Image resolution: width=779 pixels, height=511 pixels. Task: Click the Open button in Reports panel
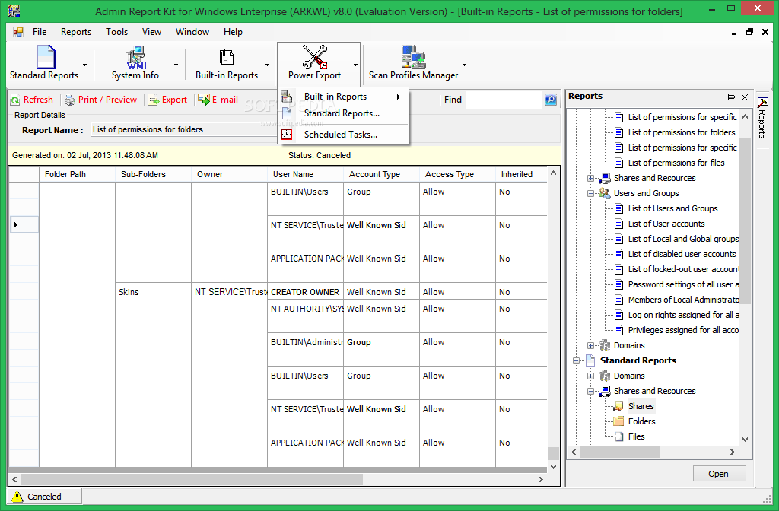pyautogui.click(x=719, y=474)
